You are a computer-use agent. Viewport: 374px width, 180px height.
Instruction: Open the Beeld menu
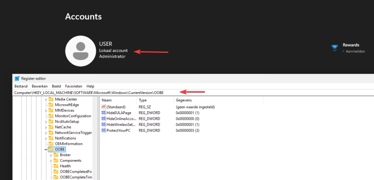[x=56, y=86]
